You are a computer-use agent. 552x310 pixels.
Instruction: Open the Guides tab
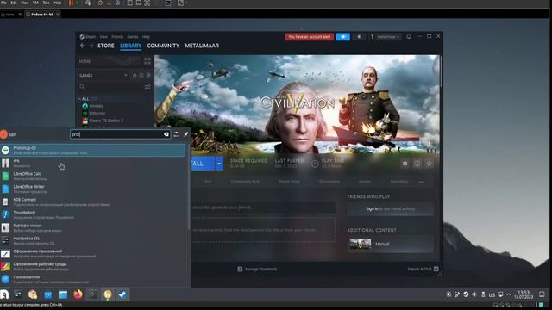click(x=365, y=182)
